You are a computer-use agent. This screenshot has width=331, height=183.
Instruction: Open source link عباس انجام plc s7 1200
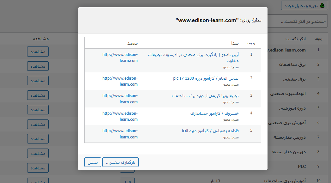(x=206, y=78)
